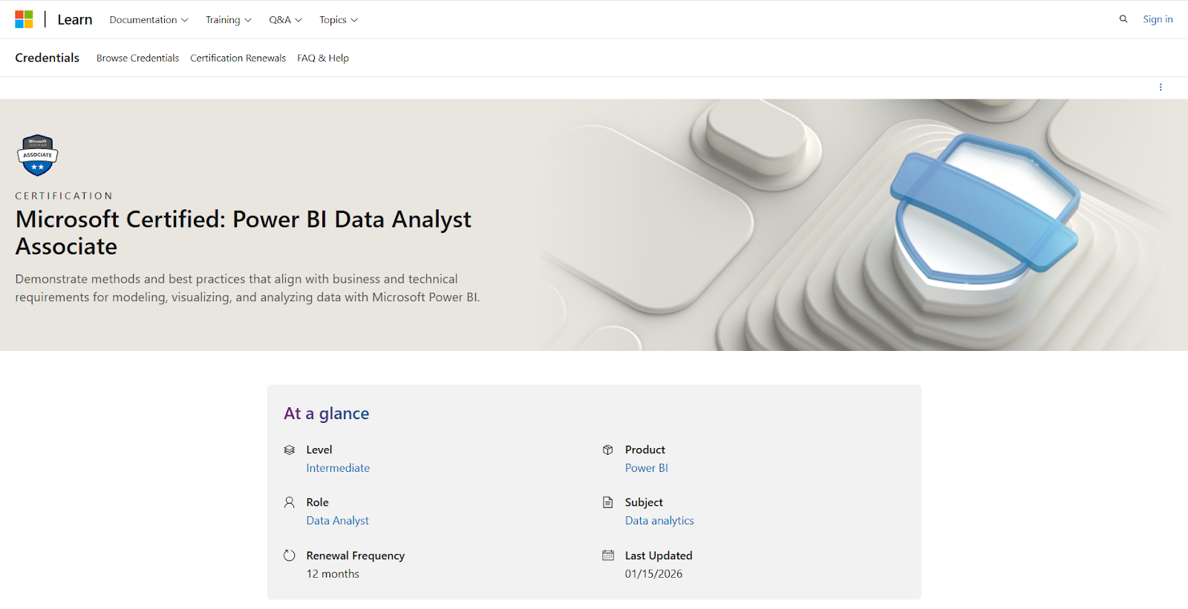Click the Subject document icon

(608, 502)
